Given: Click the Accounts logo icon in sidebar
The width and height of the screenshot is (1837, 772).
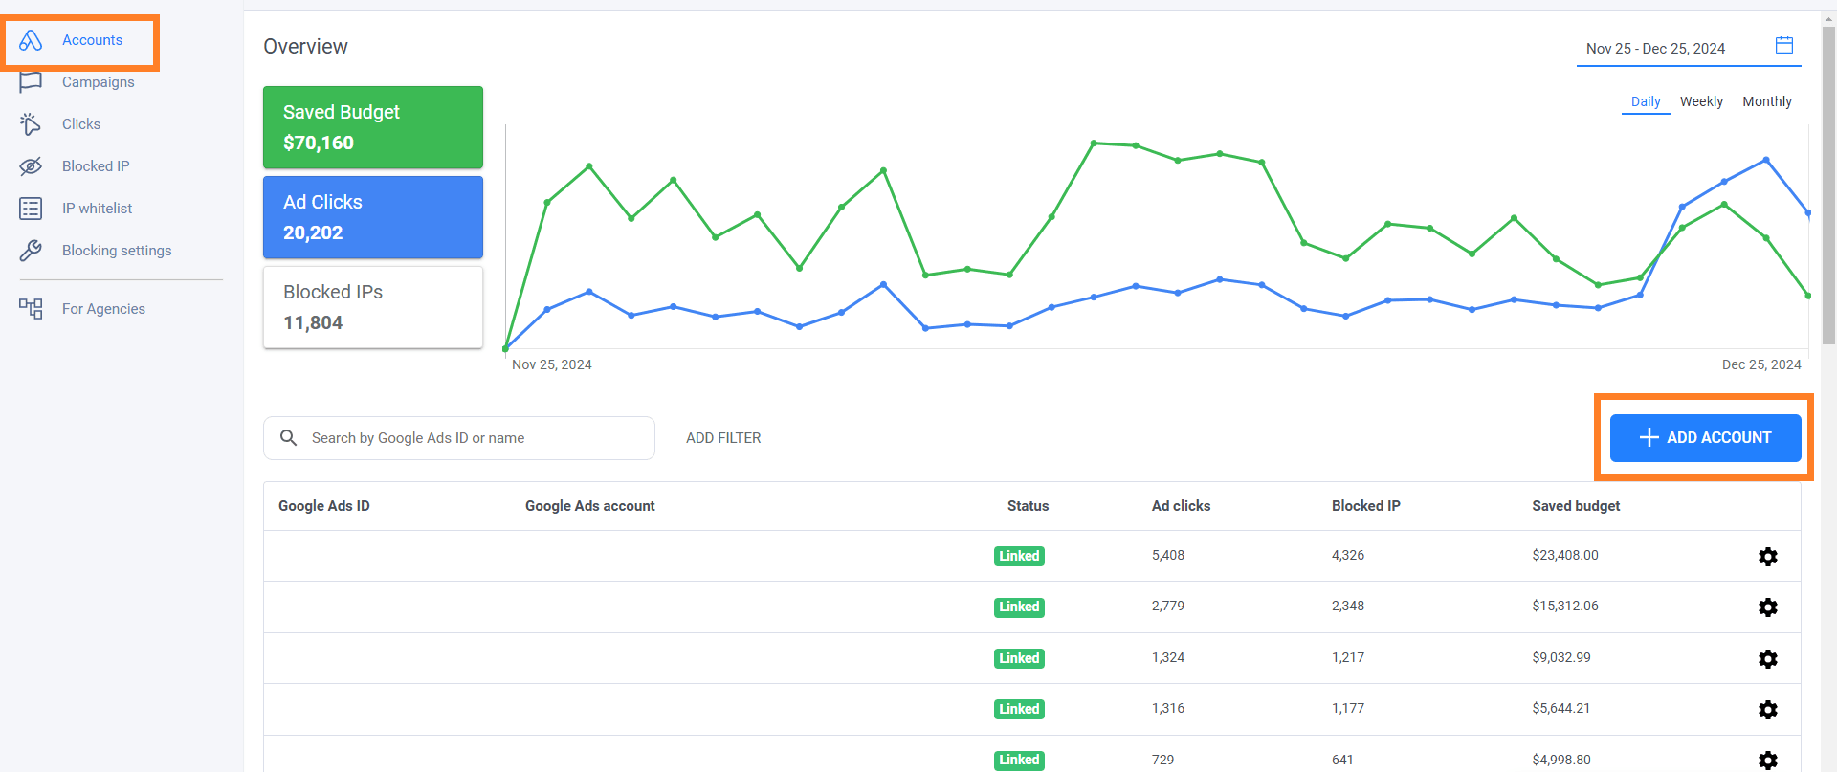Looking at the screenshot, I should pyautogui.click(x=31, y=40).
